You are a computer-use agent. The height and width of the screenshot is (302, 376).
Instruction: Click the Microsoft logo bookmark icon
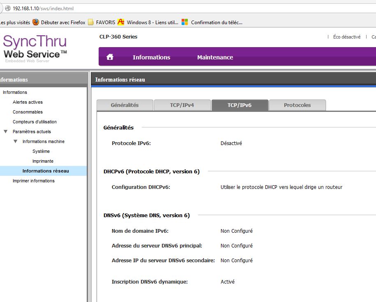point(185,22)
